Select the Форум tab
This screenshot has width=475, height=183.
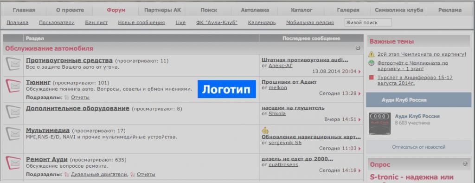point(116,10)
